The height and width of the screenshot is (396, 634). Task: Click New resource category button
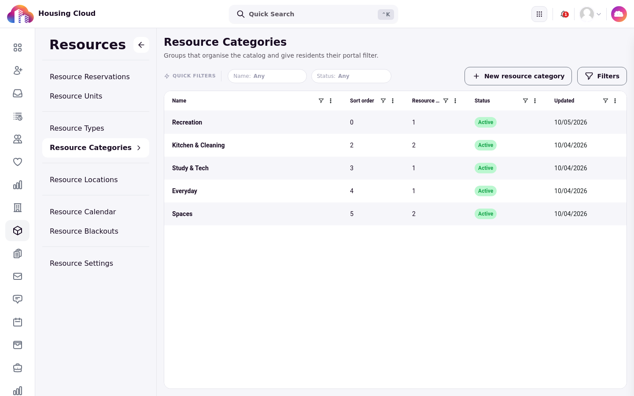pyautogui.click(x=518, y=76)
